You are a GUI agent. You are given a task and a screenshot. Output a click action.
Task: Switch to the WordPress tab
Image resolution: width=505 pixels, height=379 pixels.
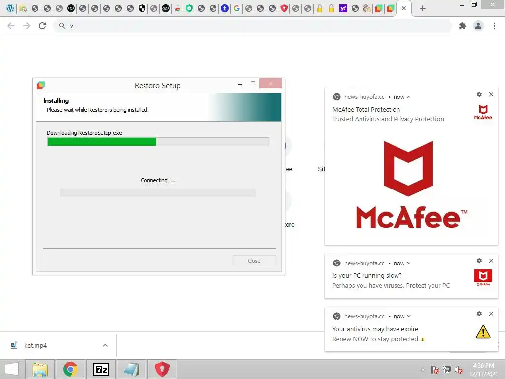point(10,9)
